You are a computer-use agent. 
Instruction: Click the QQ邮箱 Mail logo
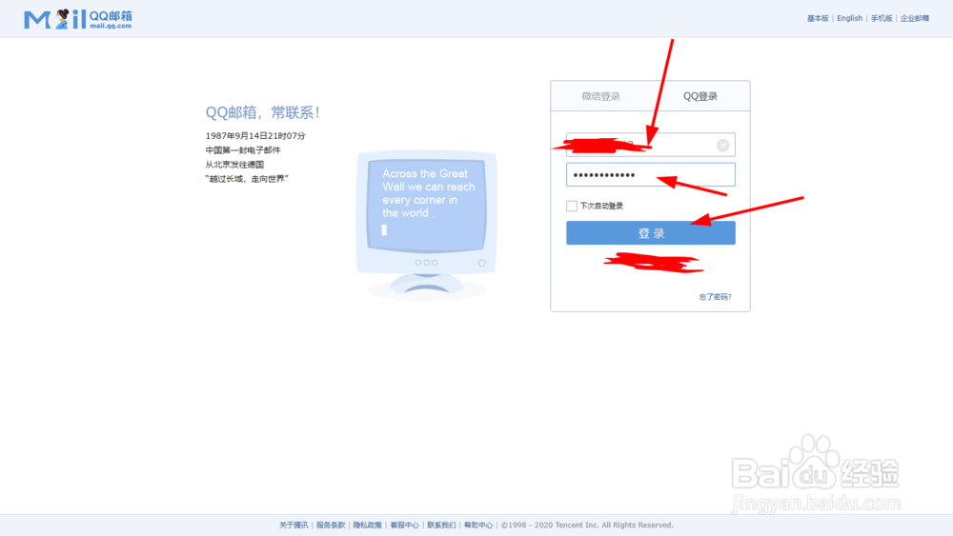coord(78,19)
